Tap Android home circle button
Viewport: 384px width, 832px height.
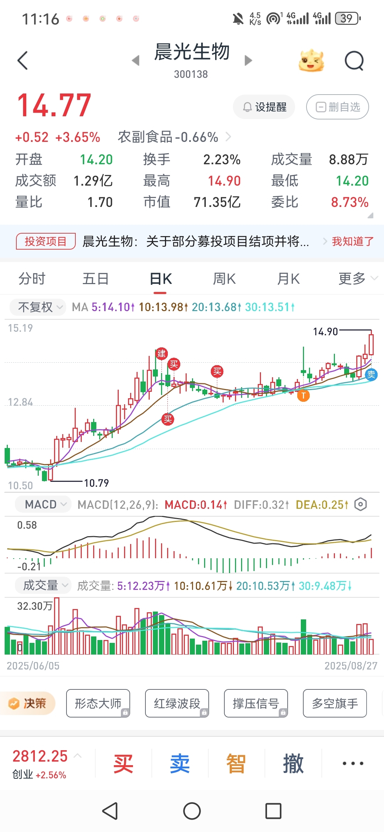[192, 811]
